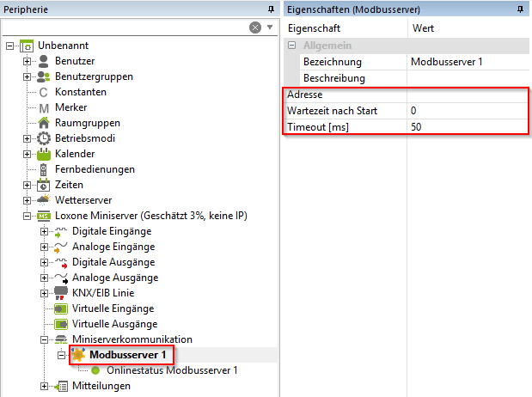
Task: Click the Modbusserver 1 orange icon
Action: click(78, 355)
